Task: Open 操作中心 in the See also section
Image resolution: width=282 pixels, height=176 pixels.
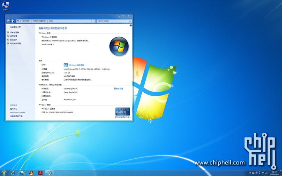Action: point(13,109)
